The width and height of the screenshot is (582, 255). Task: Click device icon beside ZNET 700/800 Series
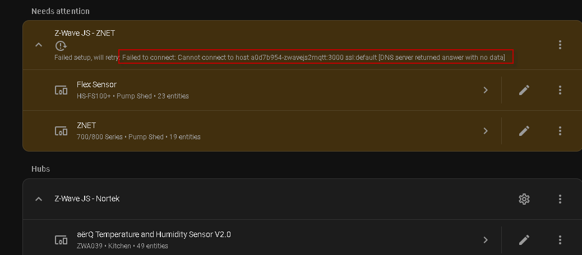click(x=61, y=131)
